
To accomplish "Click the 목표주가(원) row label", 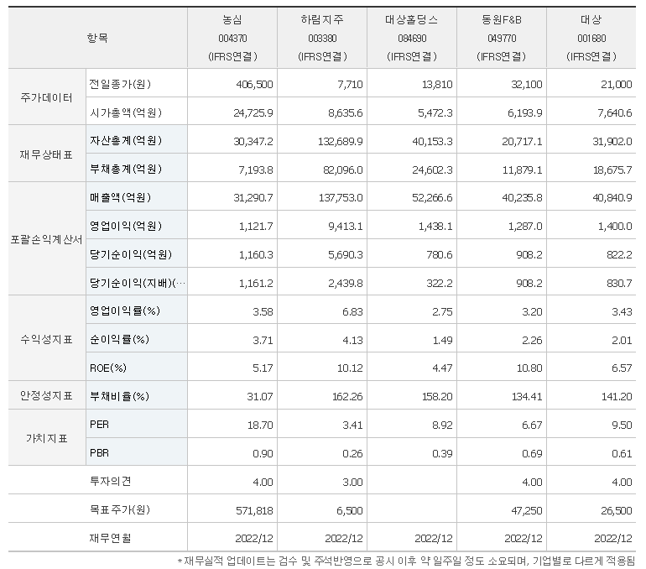I will (119, 509).
